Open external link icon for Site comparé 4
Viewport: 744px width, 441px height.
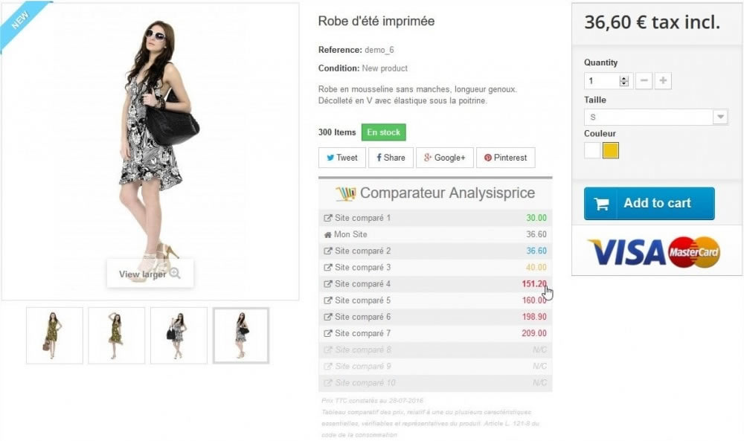point(328,284)
